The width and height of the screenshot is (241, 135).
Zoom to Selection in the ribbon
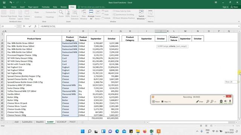pos(75,15)
